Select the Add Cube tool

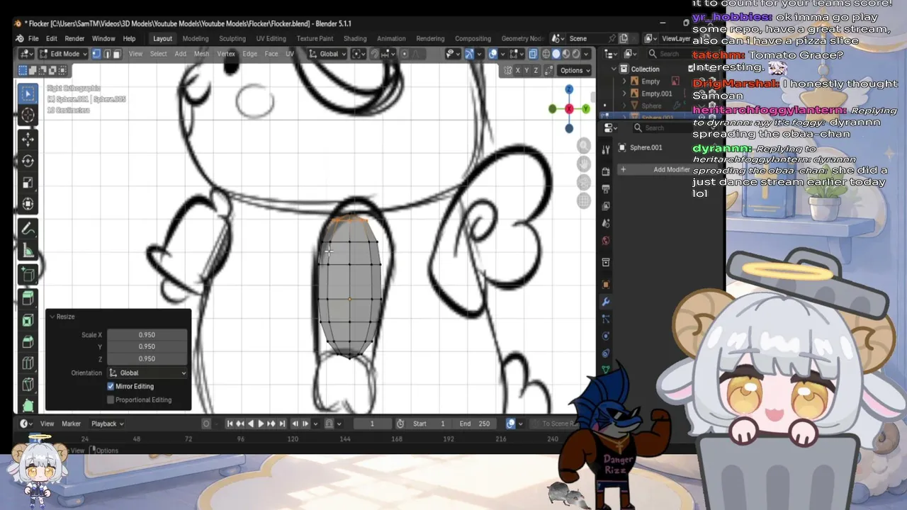tap(28, 275)
